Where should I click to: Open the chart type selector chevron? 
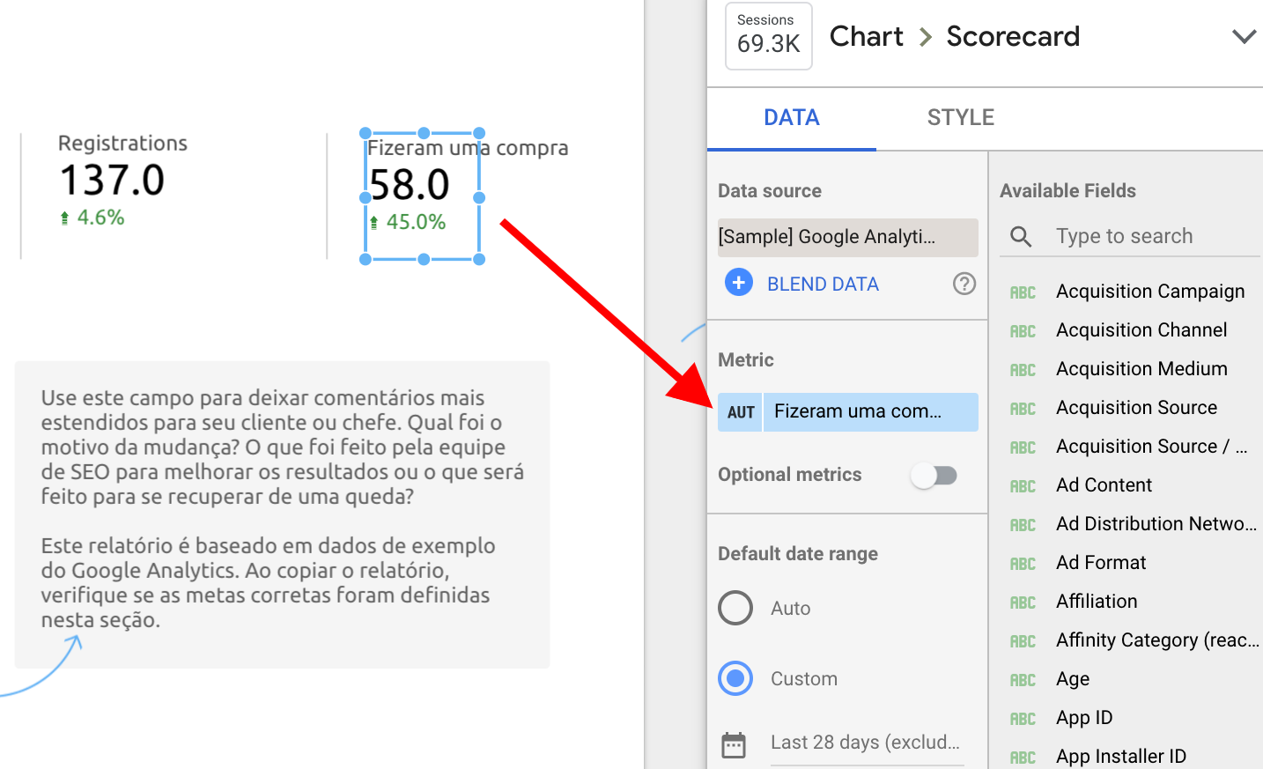(x=1244, y=36)
